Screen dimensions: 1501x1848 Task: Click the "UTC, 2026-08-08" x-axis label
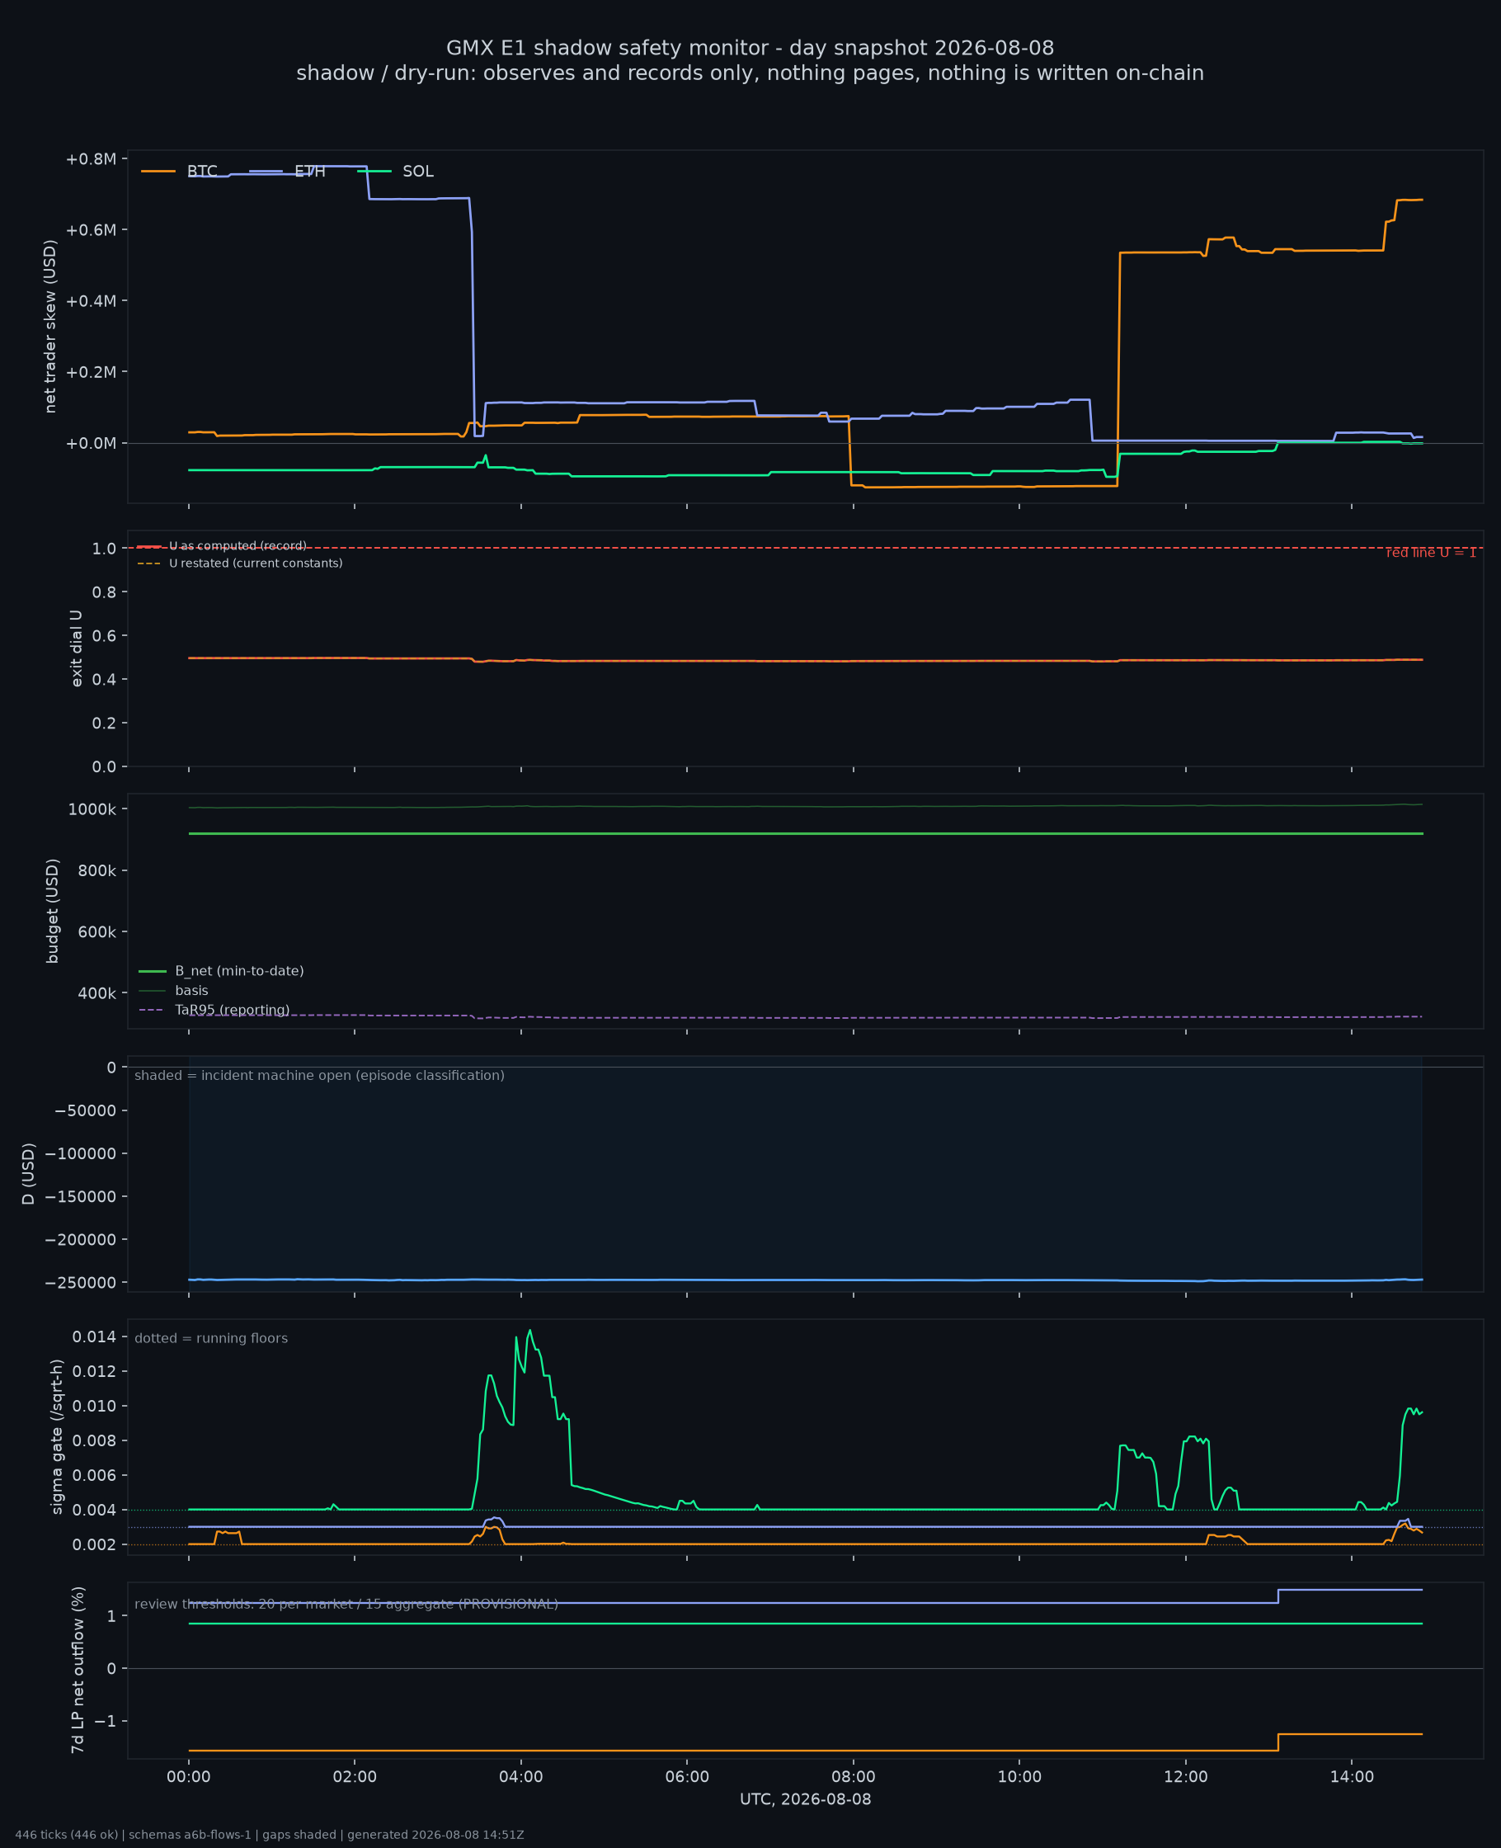click(806, 1799)
